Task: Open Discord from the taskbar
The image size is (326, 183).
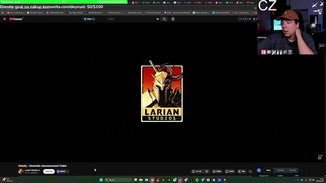Action: pyautogui.click(x=186, y=180)
